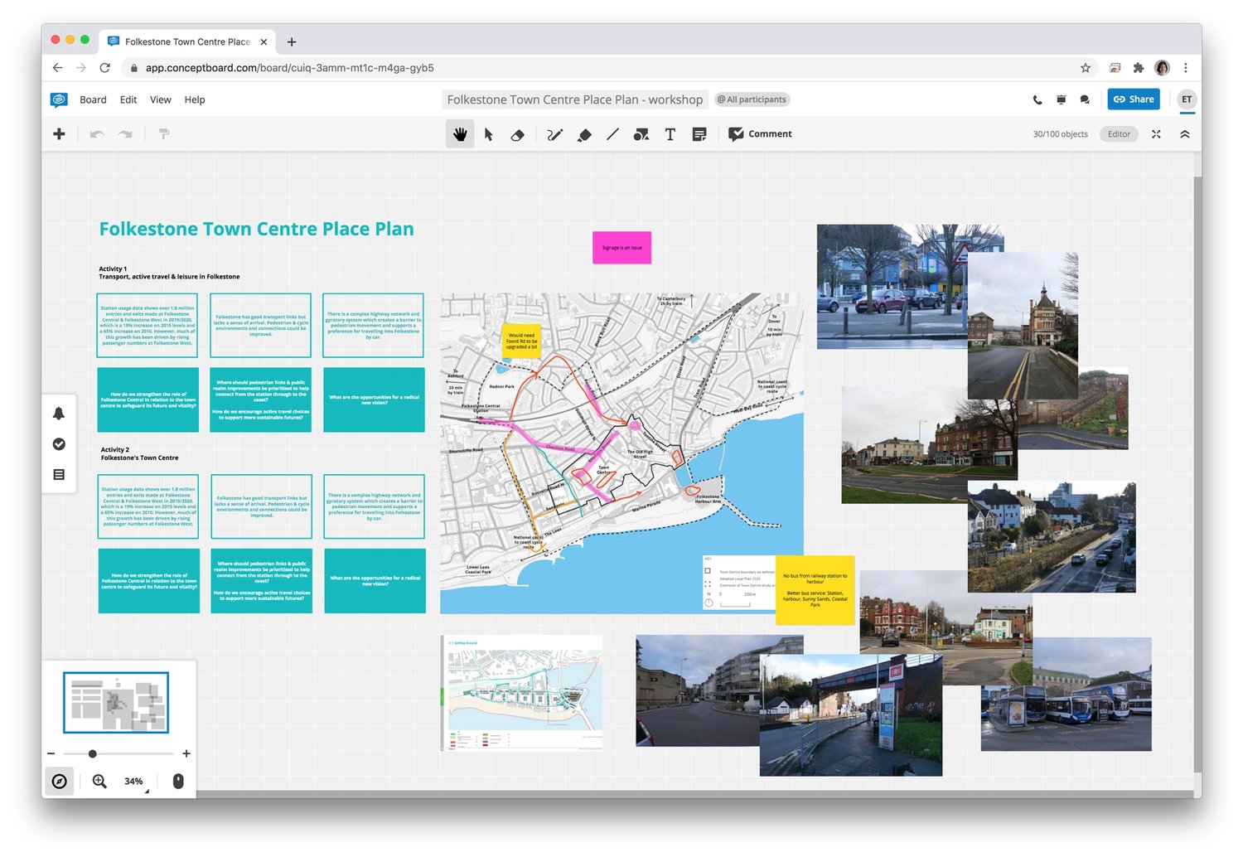This screenshot has width=1243, height=857.
Task: Open the plus insert menu
Action: (59, 134)
